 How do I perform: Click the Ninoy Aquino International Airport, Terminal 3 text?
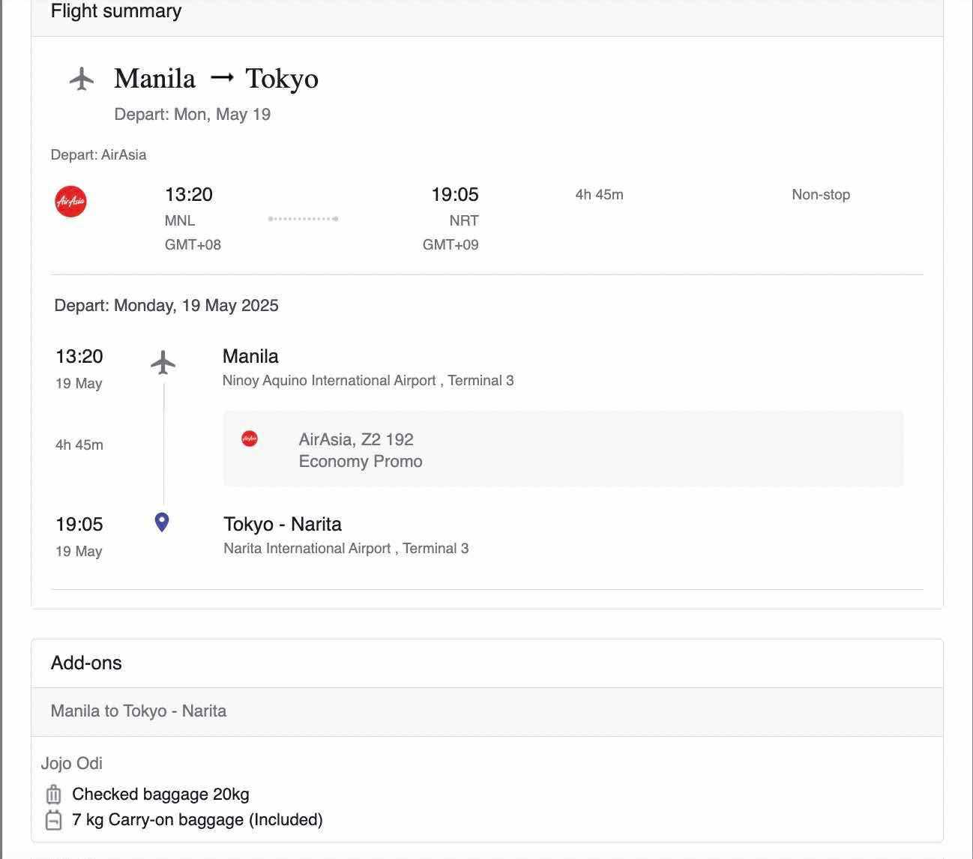pyautogui.click(x=368, y=381)
